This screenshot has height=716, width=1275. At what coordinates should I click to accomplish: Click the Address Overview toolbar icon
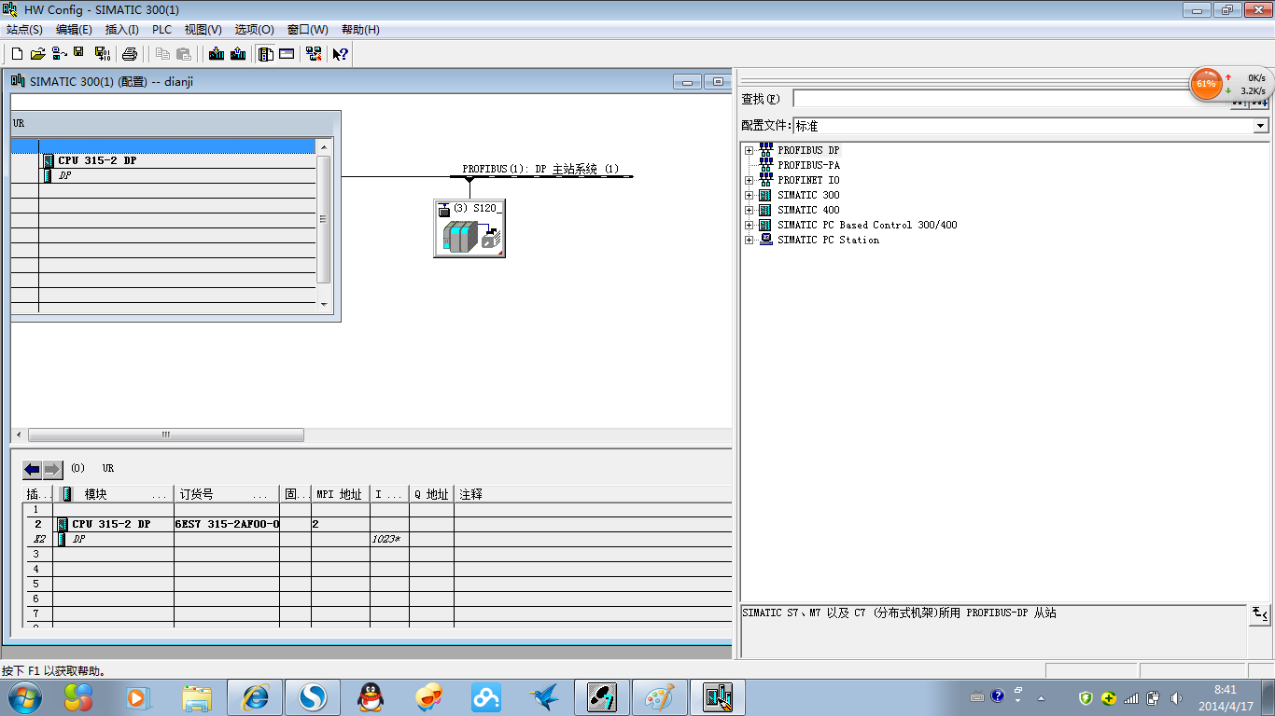[x=287, y=54]
